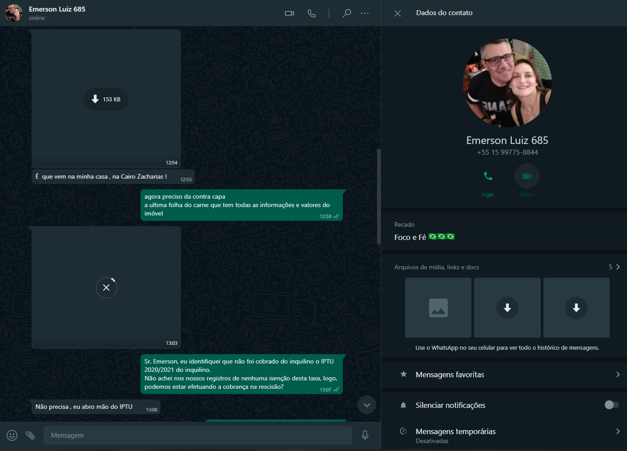627x451 pixels.
Task: Close the Dados do contato panel
Action: coord(398,13)
